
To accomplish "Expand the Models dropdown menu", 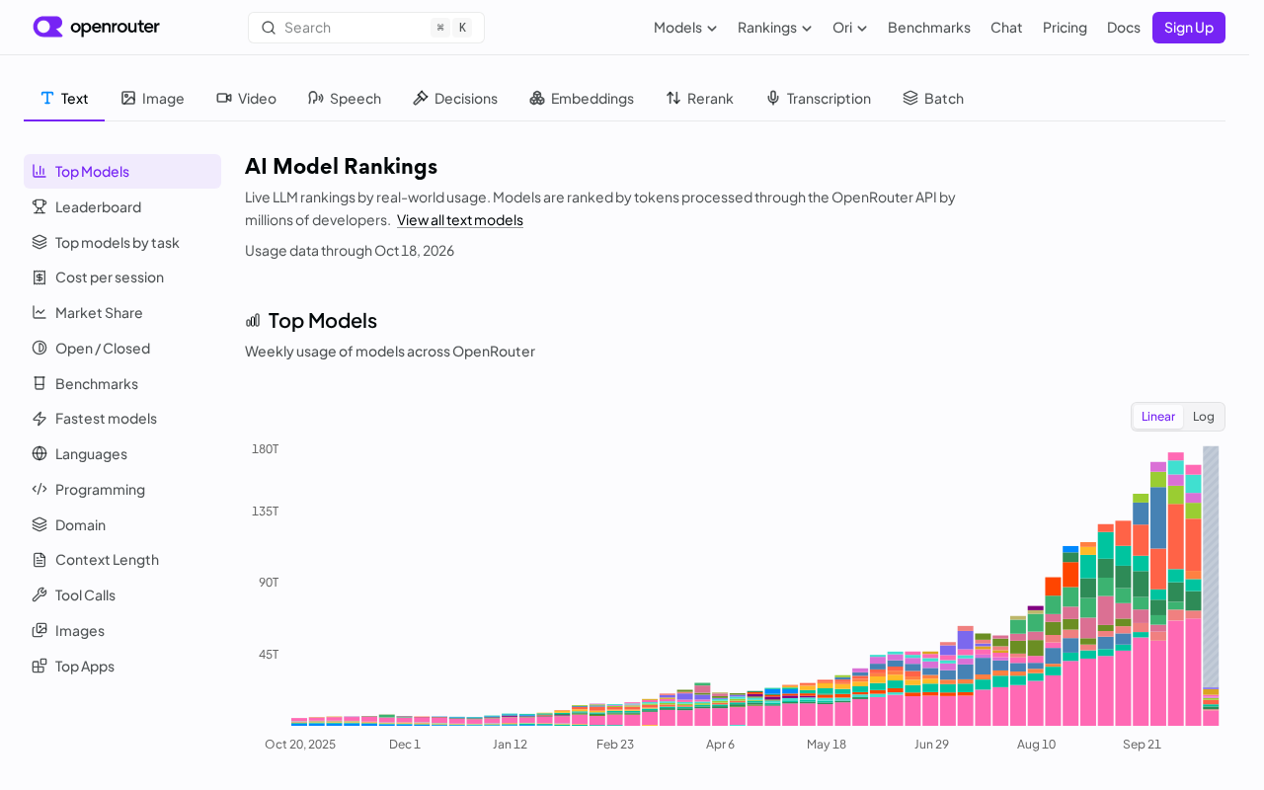I will pos(685,28).
